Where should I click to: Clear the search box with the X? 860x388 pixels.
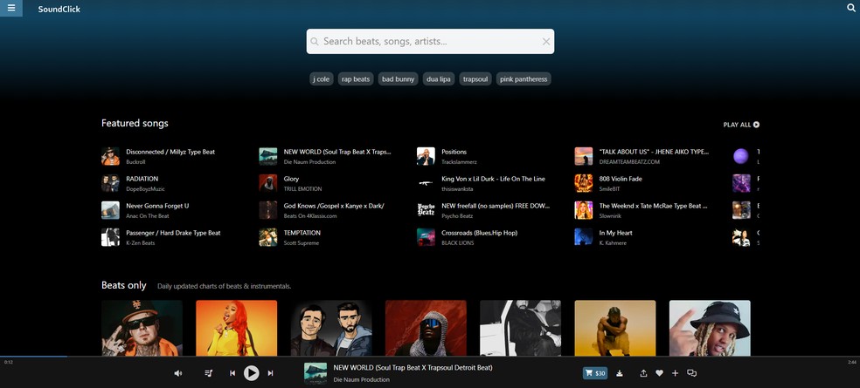tap(545, 42)
